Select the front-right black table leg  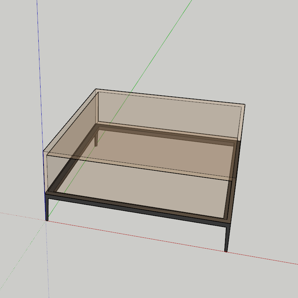tap(227, 239)
